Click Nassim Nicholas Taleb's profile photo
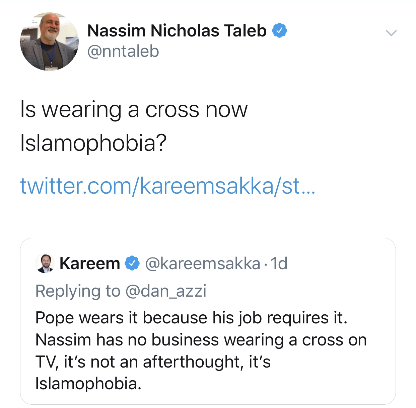This screenshot has width=416, height=408. (x=49, y=42)
